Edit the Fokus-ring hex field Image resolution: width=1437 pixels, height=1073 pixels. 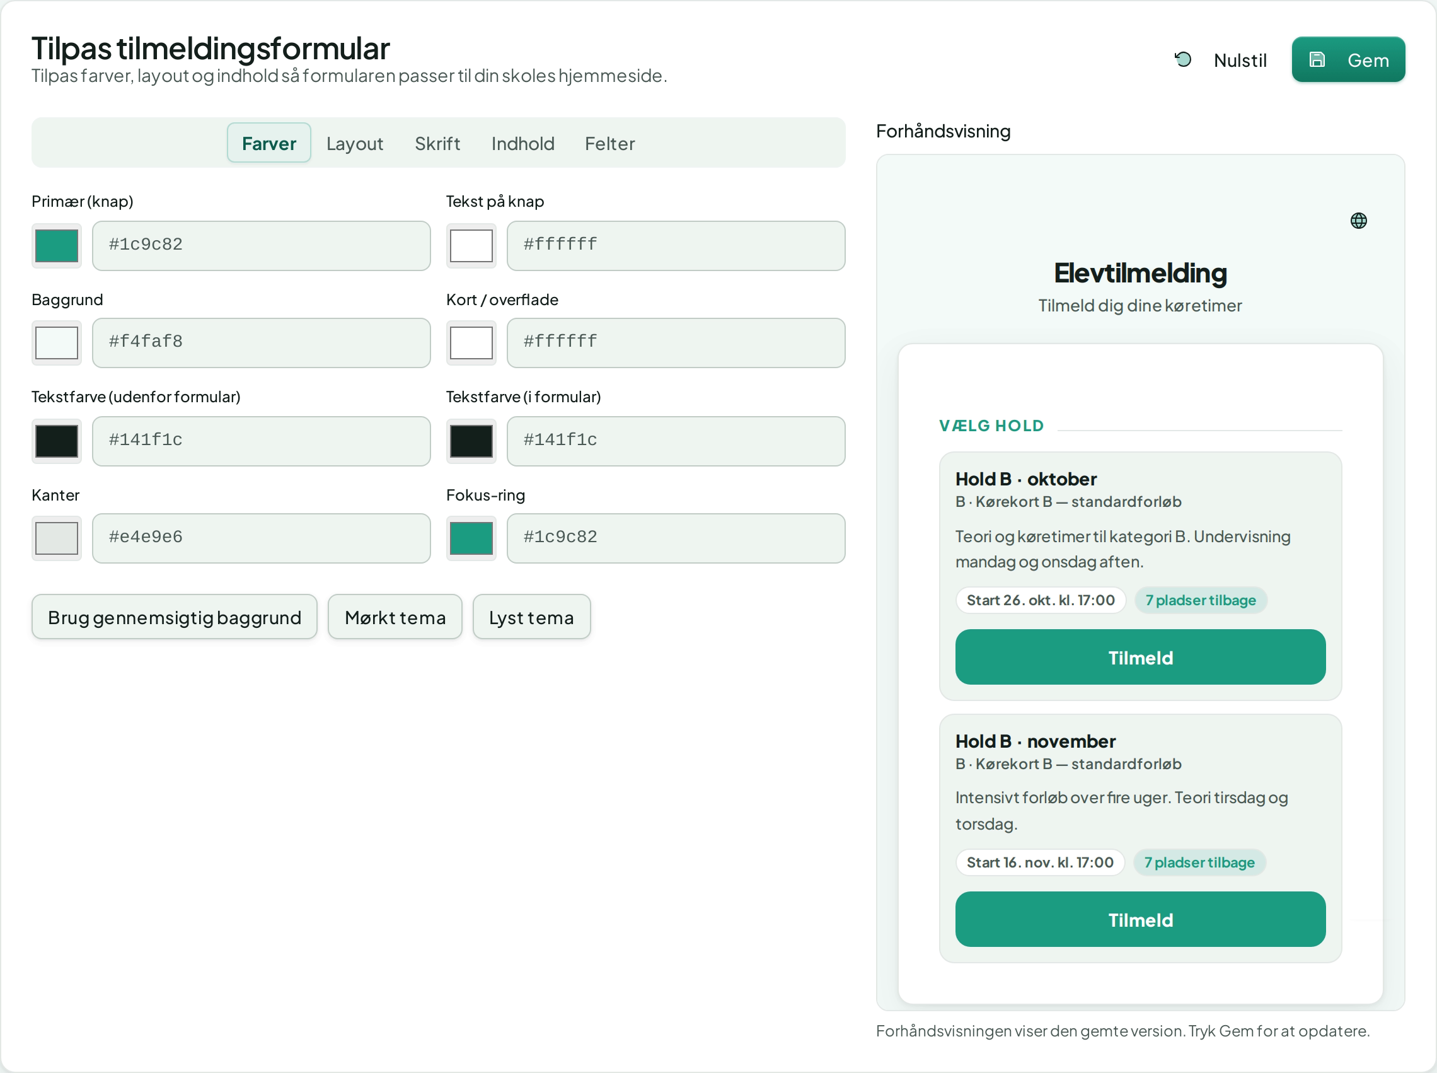point(676,538)
